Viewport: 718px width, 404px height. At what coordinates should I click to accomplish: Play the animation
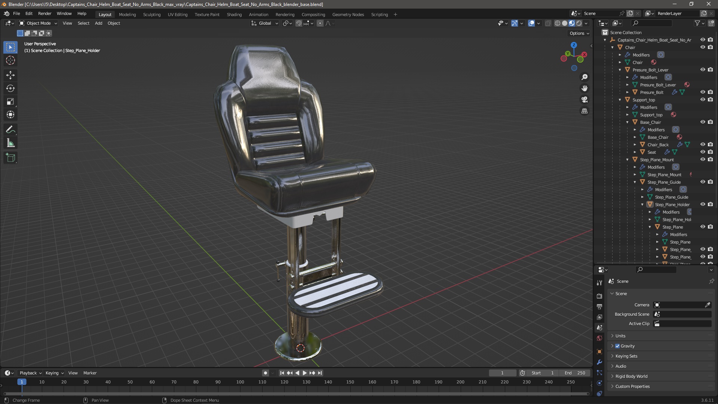click(304, 373)
